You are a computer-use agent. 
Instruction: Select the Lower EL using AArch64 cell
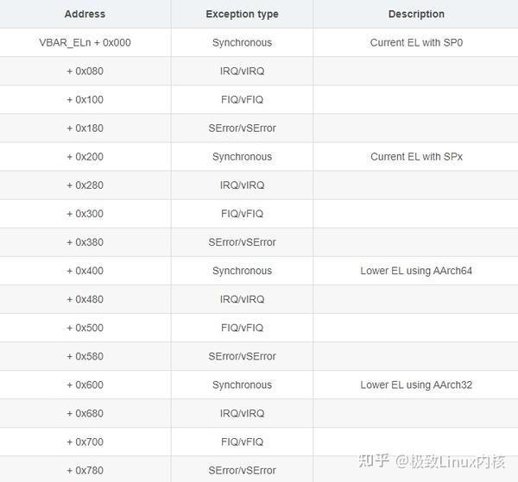coord(416,270)
